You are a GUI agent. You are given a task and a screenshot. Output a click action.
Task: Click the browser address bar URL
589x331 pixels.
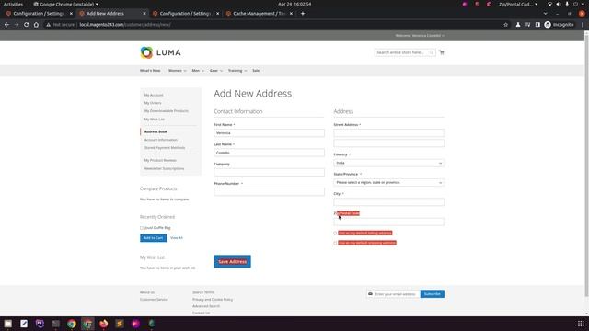click(x=125, y=25)
